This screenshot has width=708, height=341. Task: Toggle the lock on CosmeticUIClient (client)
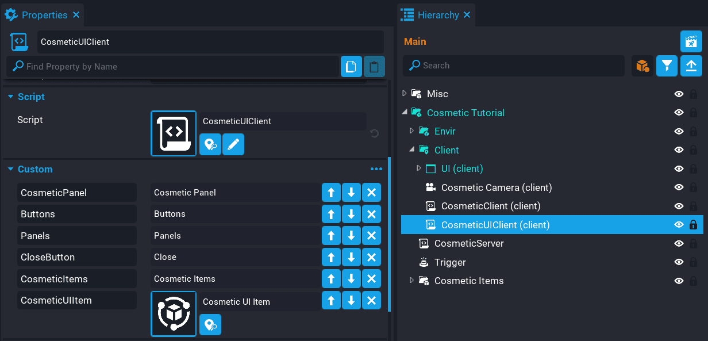[693, 225]
